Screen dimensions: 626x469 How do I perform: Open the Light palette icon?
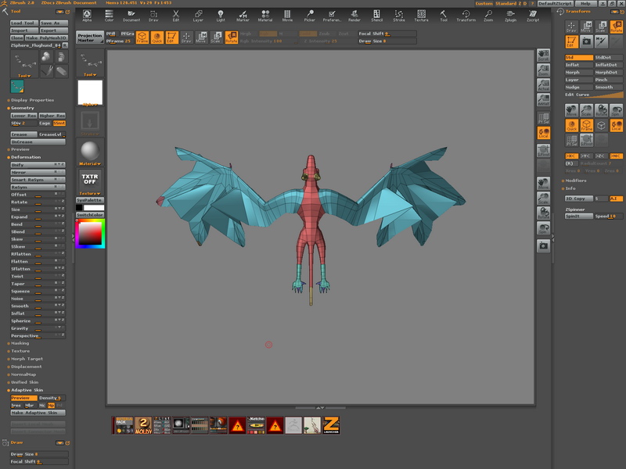click(221, 15)
